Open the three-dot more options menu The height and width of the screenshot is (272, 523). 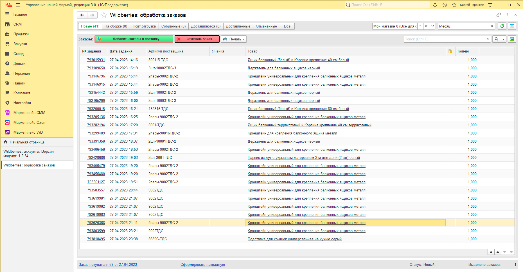(x=507, y=15)
